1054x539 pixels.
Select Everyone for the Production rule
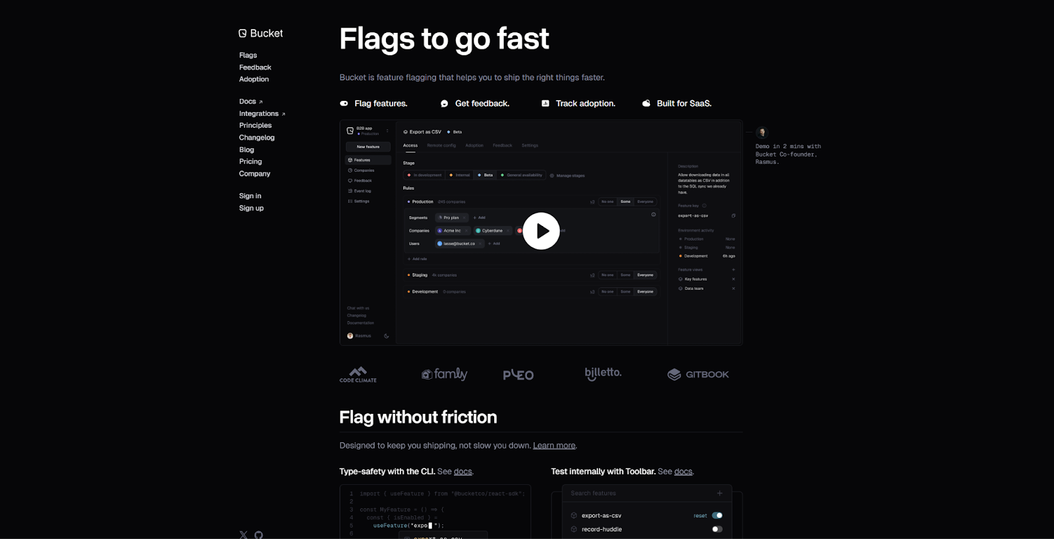(x=646, y=202)
